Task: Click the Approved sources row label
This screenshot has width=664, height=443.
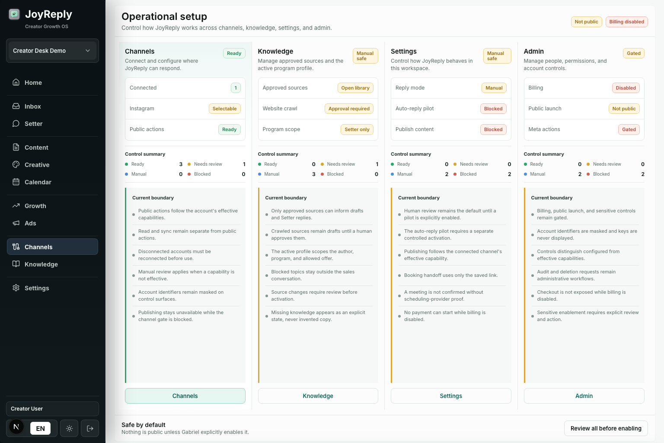Action: 285,88
